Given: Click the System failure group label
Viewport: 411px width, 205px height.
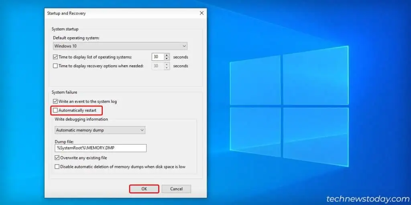Looking at the screenshot, I should click(x=65, y=92).
